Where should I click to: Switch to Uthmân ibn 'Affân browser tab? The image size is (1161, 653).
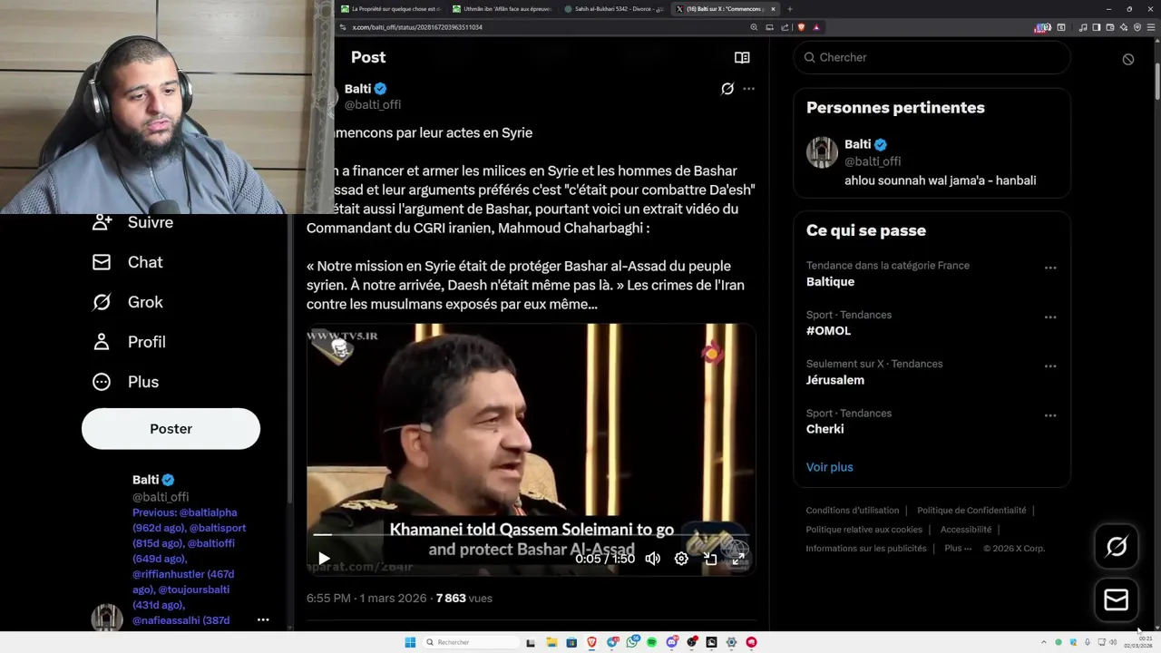tap(503, 9)
